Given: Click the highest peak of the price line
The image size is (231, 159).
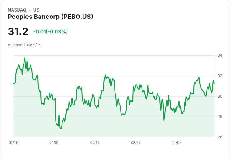Looking at the screenshot, I should click(25, 58).
